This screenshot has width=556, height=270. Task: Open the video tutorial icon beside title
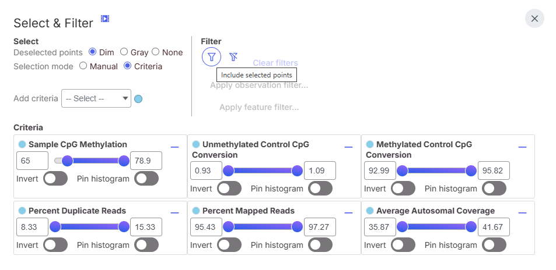pyautogui.click(x=105, y=19)
